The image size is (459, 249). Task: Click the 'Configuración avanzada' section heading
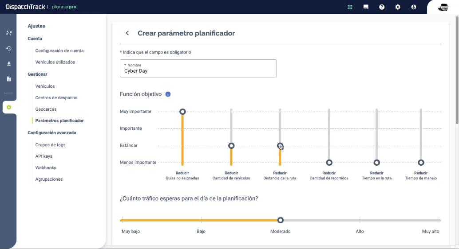[52, 132]
